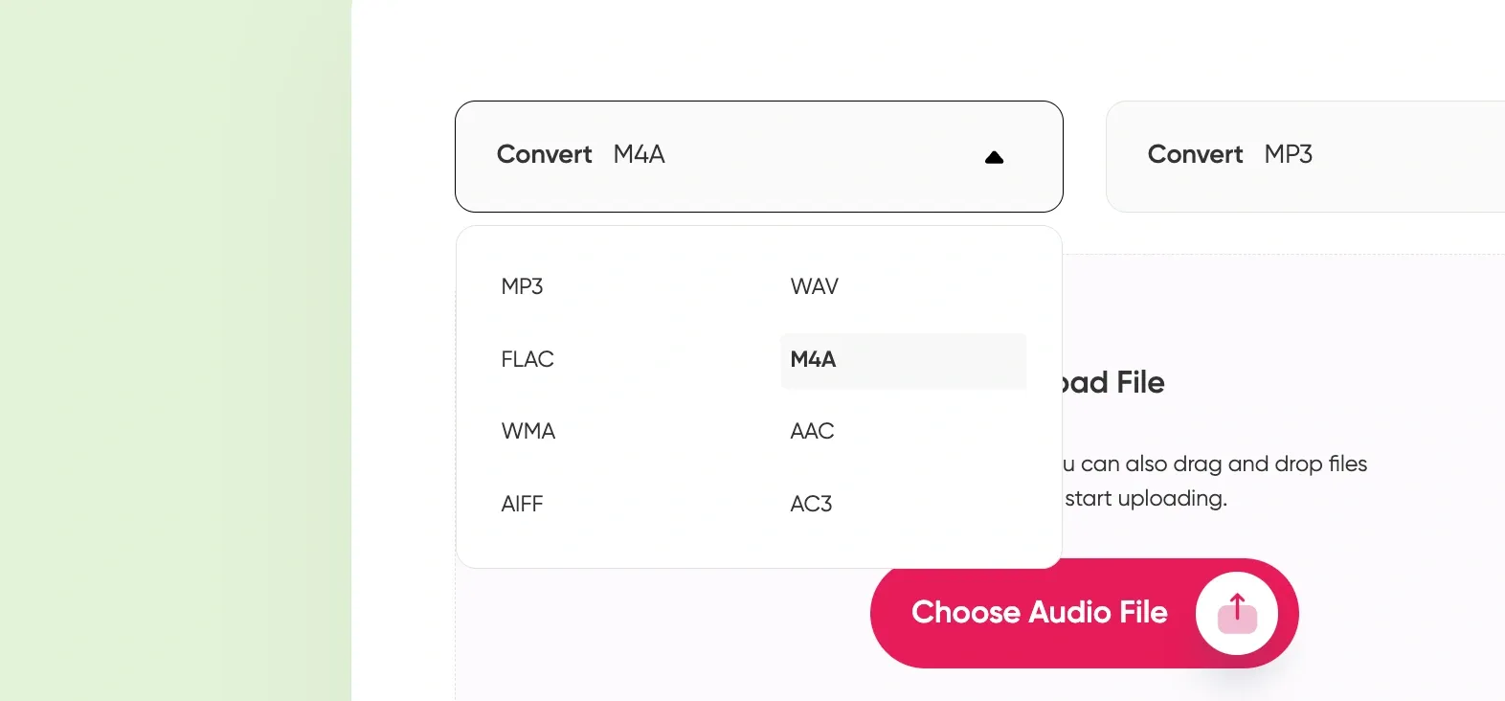Click the Convert MP3 label
1505x701 pixels.
(1194, 154)
